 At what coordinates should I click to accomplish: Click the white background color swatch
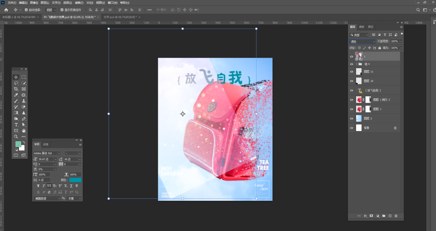pos(22,148)
